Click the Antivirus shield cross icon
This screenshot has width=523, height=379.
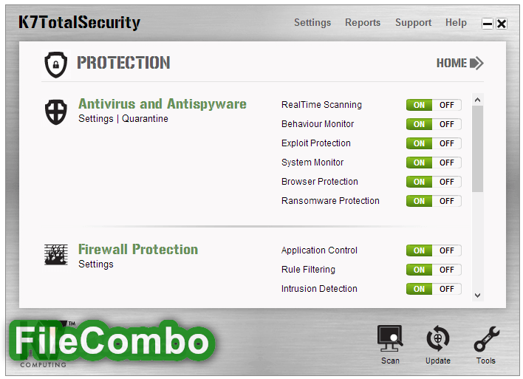(55, 112)
